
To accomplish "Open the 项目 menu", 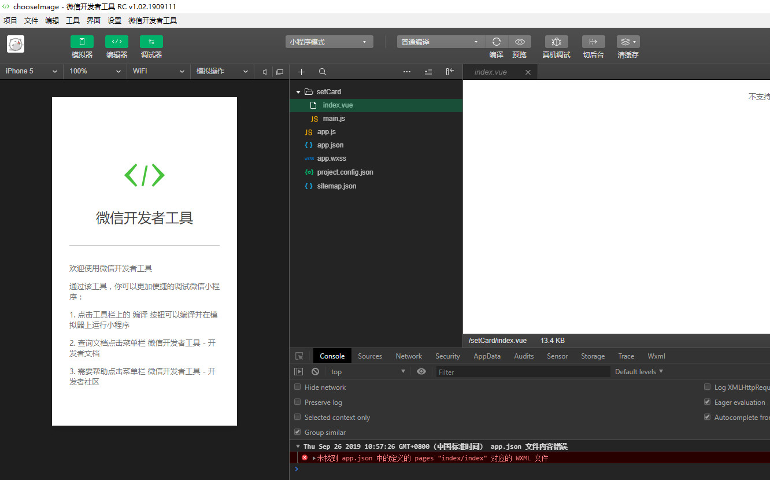I will [x=10, y=20].
